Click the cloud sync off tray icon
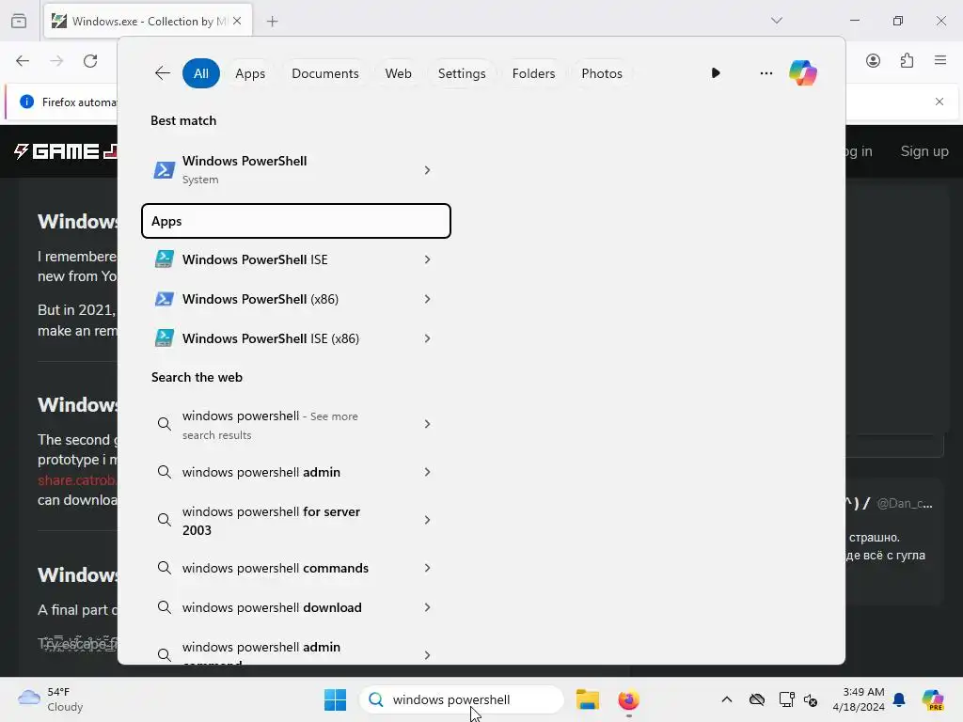Image resolution: width=963 pixels, height=722 pixels. (x=757, y=699)
